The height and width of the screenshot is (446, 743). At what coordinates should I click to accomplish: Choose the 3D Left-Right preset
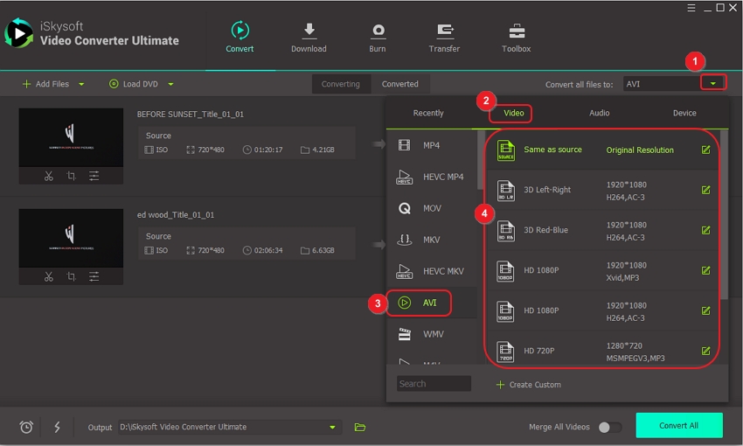(603, 190)
